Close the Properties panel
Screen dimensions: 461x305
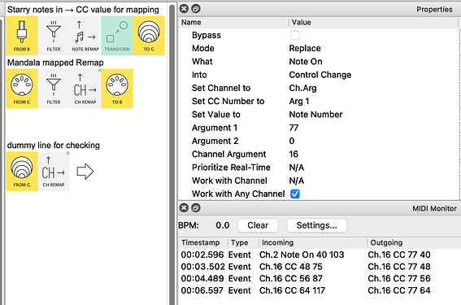(x=184, y=8)
